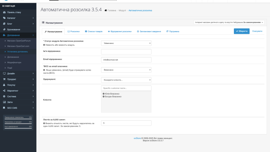Click the Скасувати link

click(x=257, y=31)
